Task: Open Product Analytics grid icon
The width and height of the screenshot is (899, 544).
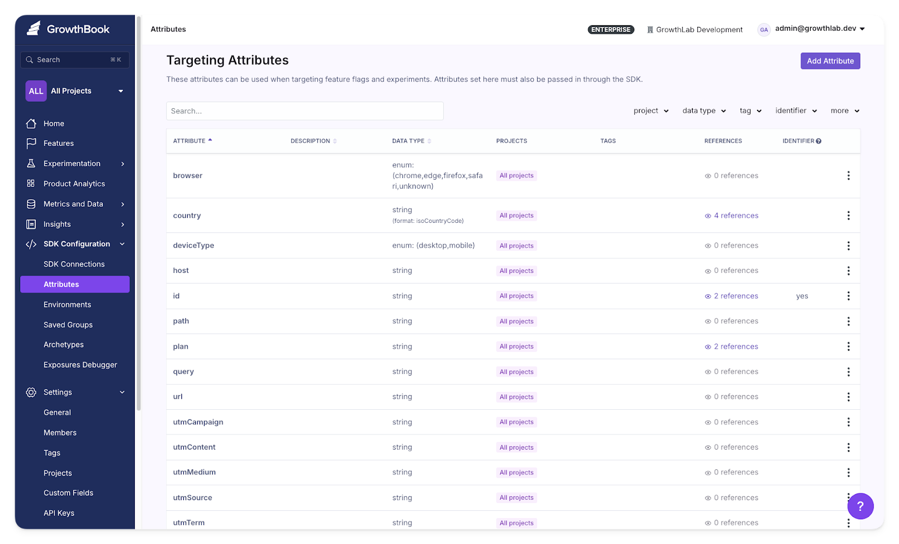Action: pyautogui.click(x=31, y=184)
